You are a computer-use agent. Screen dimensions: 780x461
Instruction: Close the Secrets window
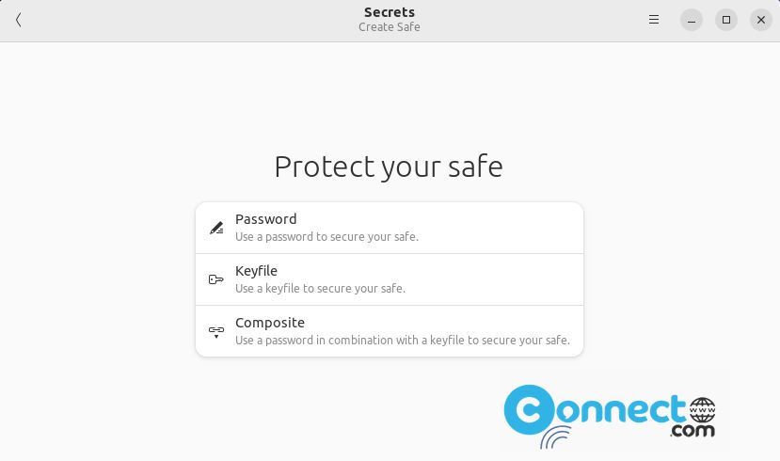tap(761, 20)
